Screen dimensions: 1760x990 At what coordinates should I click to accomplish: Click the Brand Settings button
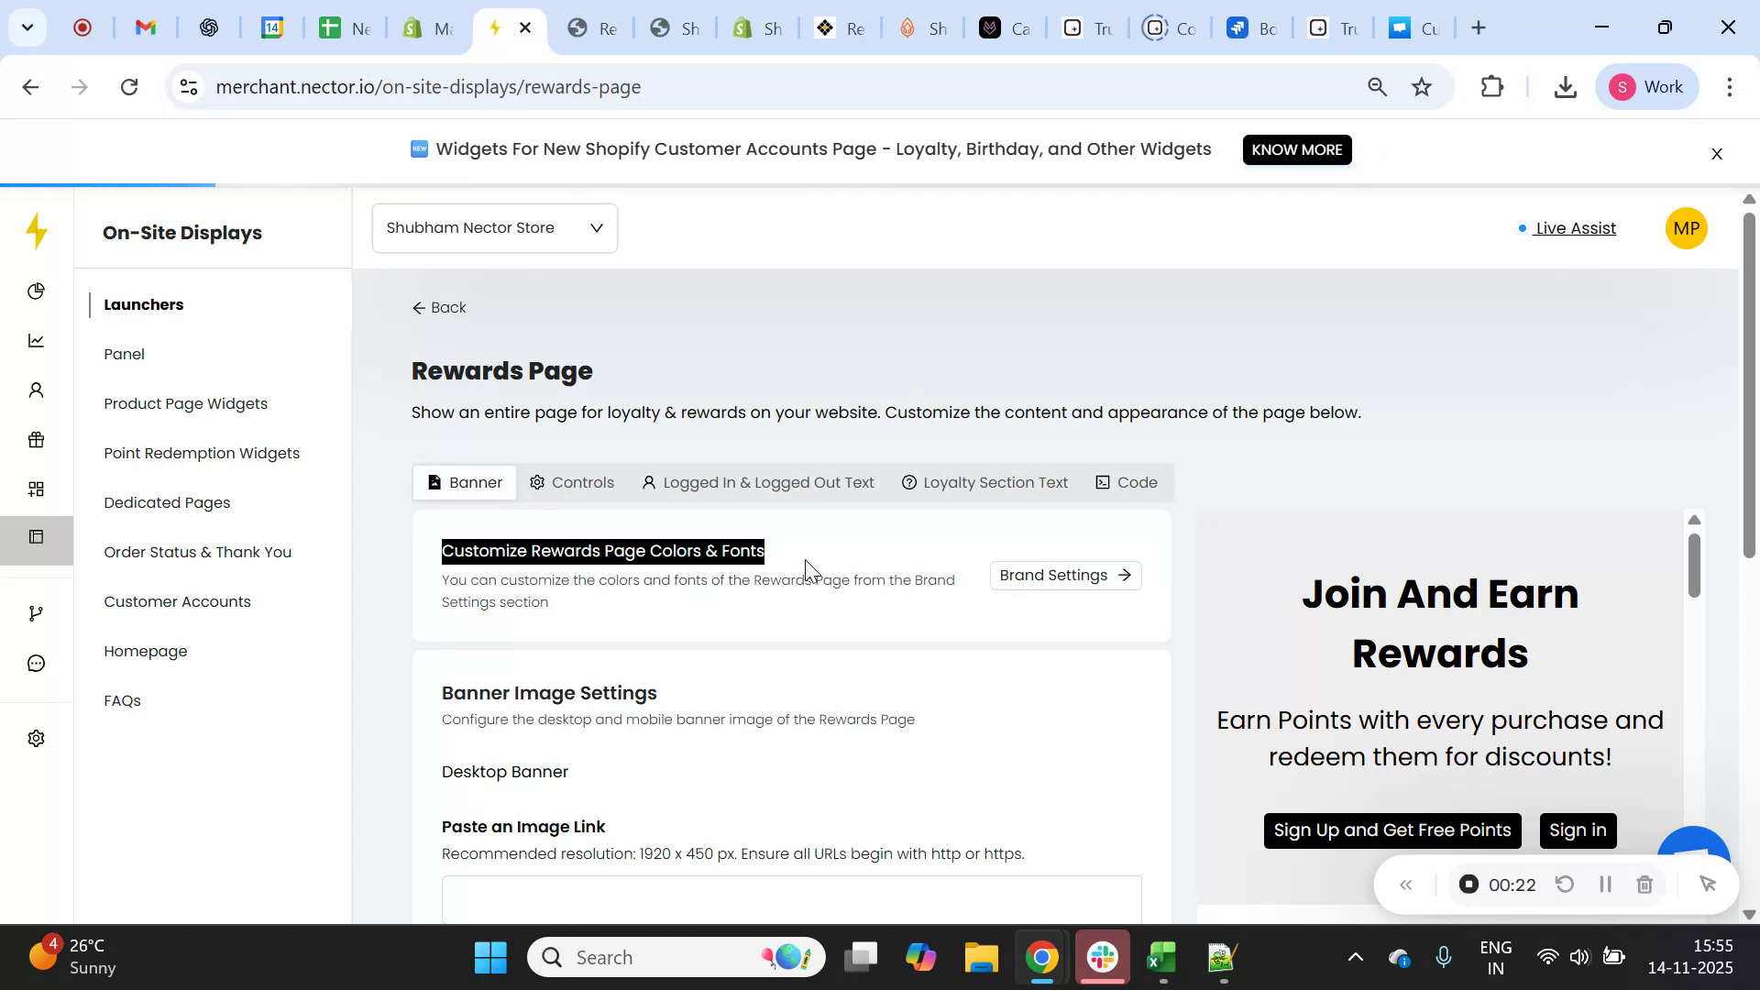(x=1065, y=575)
